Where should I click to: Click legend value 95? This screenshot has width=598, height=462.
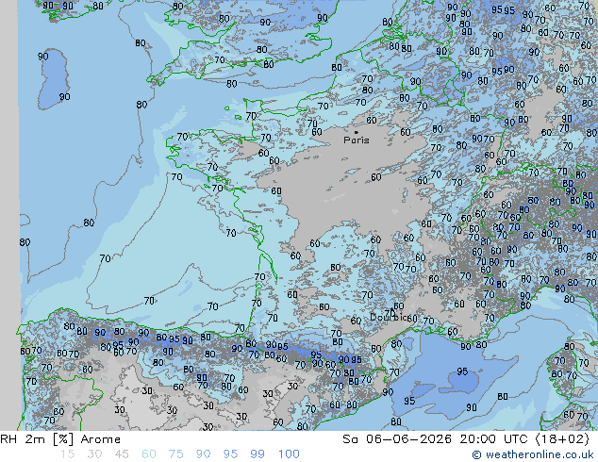tap(230, 454)
